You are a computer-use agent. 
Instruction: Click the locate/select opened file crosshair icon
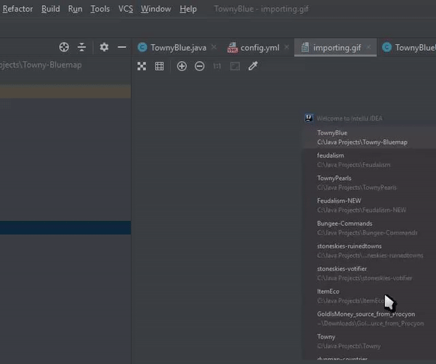[x=64, y=47]
